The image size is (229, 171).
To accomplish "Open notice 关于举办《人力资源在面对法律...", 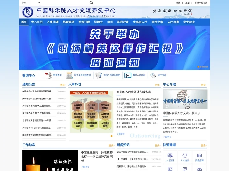I will pyautogui.click(x=38, y=91).
